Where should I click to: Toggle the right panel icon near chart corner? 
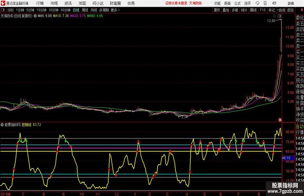pos(279,16)
